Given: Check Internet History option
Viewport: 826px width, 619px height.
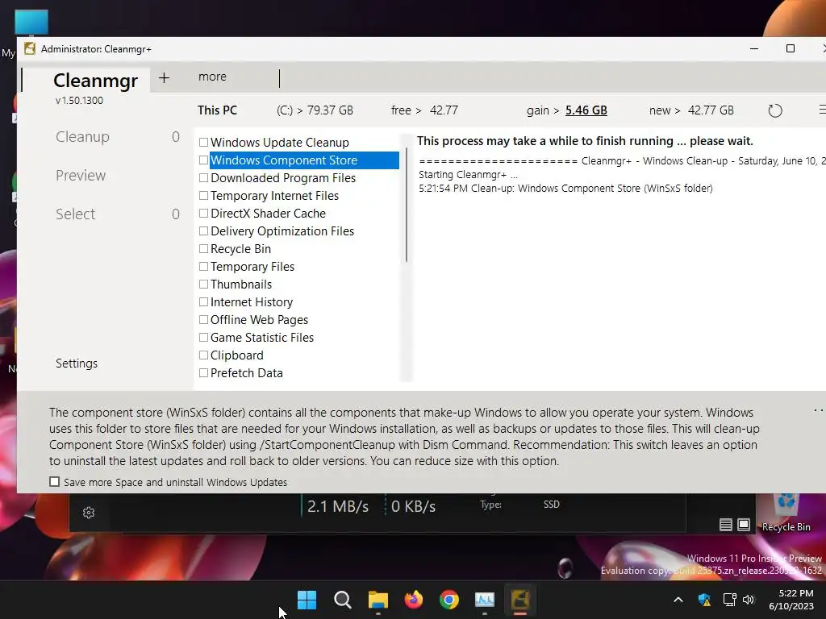Looking at the screenshot, I should [x=203, y=302].
